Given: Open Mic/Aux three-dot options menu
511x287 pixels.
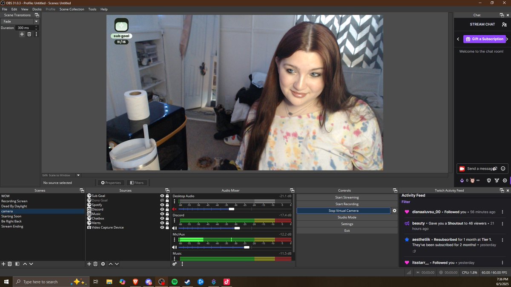Looking at the screenshot, I should click(175, 240).
